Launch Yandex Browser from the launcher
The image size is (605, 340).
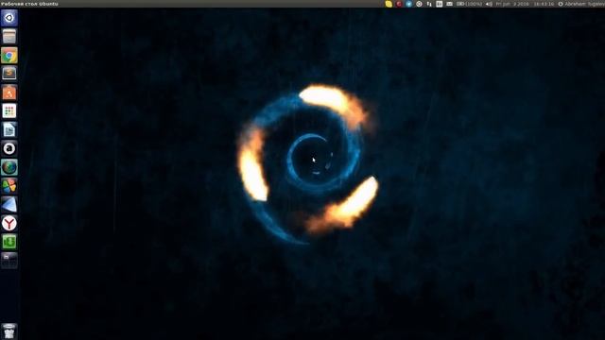(x=9, y=223)
